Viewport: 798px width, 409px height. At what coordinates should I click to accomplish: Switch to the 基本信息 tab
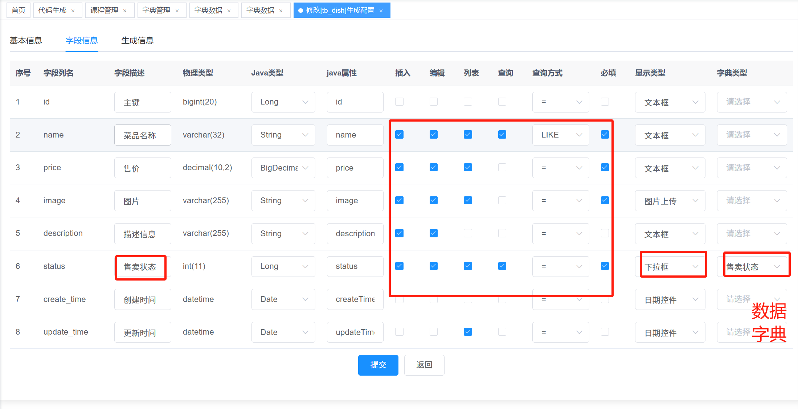tap(26, 41)
